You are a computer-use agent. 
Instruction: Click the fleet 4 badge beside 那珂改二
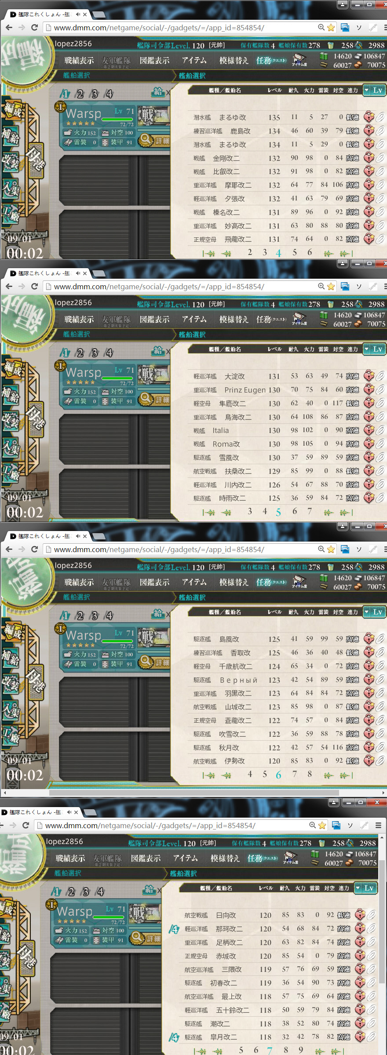click(x=174, y=929)
